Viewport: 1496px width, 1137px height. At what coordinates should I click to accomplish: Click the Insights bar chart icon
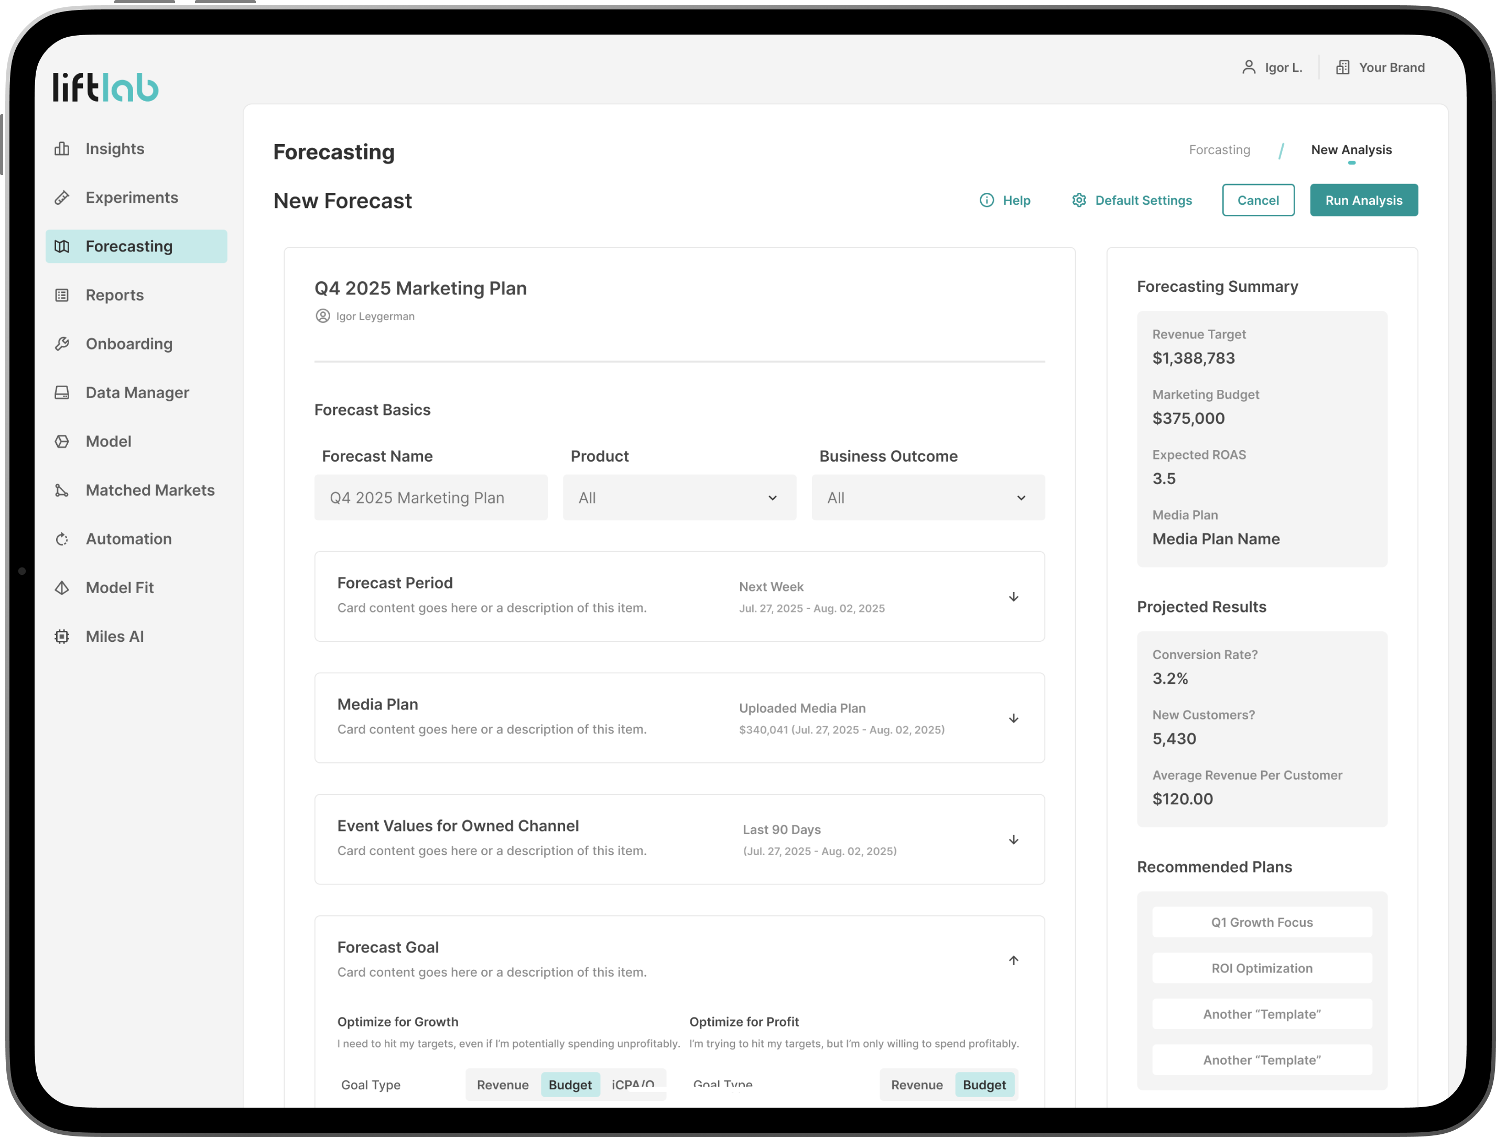pos(62,149)
